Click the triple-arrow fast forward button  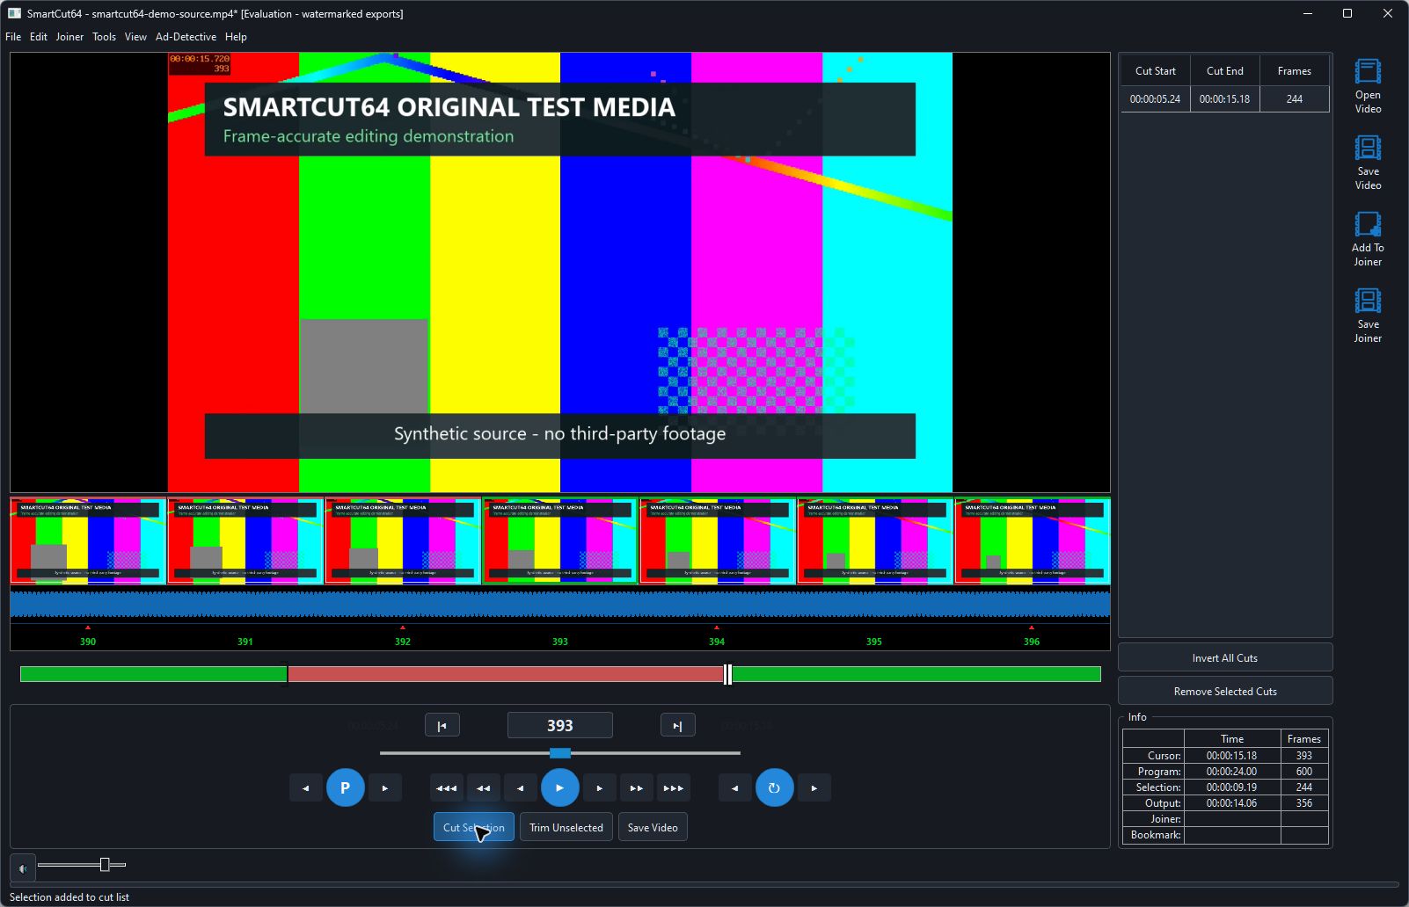pyautogui.click(x=674, y=788)
